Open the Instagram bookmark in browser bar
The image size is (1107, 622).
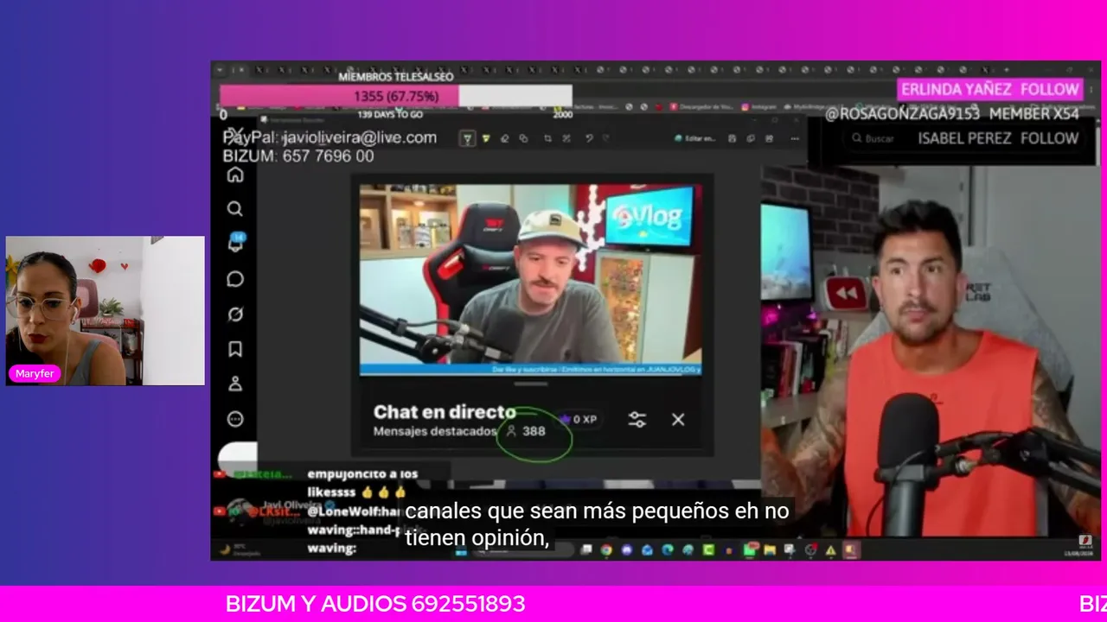point(758,107)
